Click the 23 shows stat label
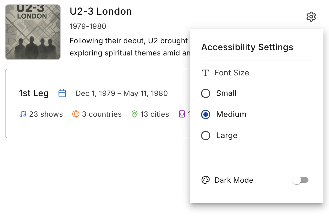 point(46,114)
